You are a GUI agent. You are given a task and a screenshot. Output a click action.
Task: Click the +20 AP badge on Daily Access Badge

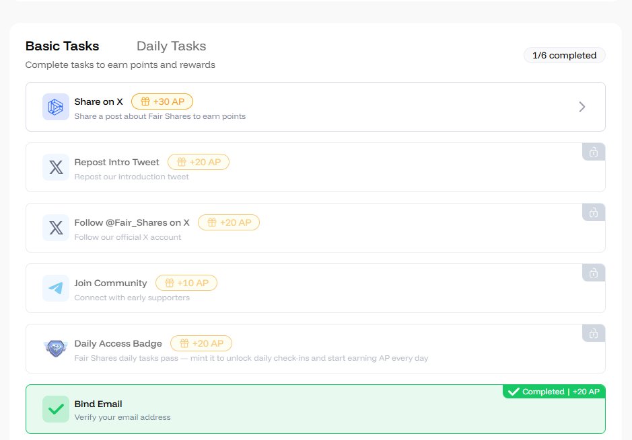point(201,343)
